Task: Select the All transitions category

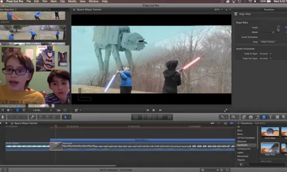Action: coord(239,127)
